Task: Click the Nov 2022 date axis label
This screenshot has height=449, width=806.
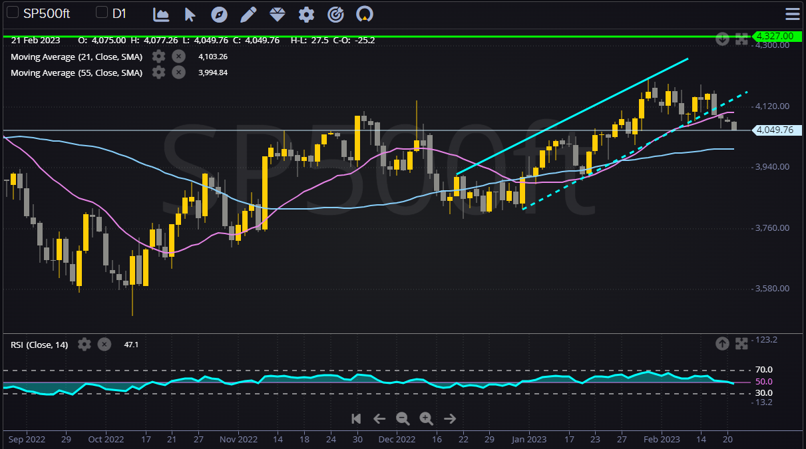Action: point(238,439)
